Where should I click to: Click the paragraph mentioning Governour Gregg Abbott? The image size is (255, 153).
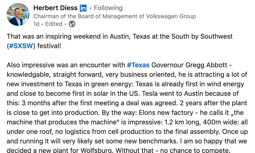[127, 108]
